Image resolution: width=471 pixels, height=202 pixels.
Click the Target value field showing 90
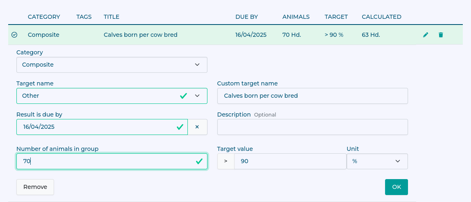coord(290,161)
